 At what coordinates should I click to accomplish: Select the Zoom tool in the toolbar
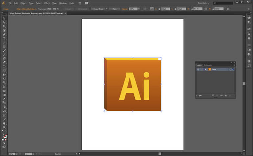(4, 127)
